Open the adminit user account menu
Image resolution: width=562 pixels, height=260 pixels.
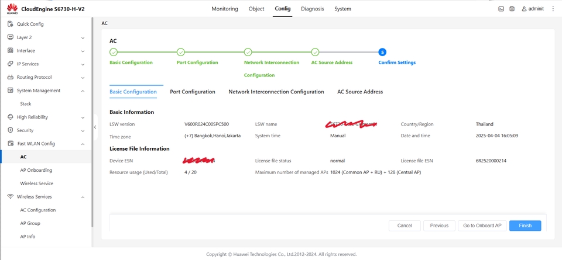(x=533, y=9)
